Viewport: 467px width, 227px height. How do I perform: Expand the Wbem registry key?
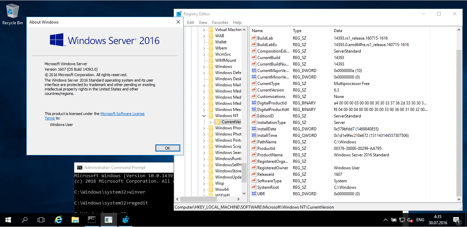pos(204,48)
